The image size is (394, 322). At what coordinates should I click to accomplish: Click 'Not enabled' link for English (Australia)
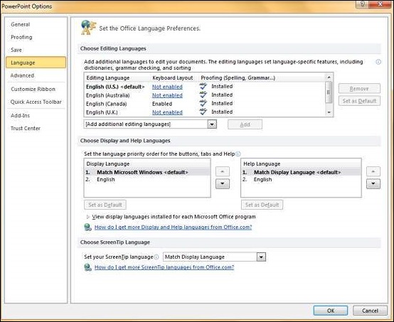167,95
